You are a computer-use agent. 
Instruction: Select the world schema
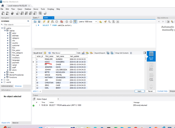(x=9, y=82)
